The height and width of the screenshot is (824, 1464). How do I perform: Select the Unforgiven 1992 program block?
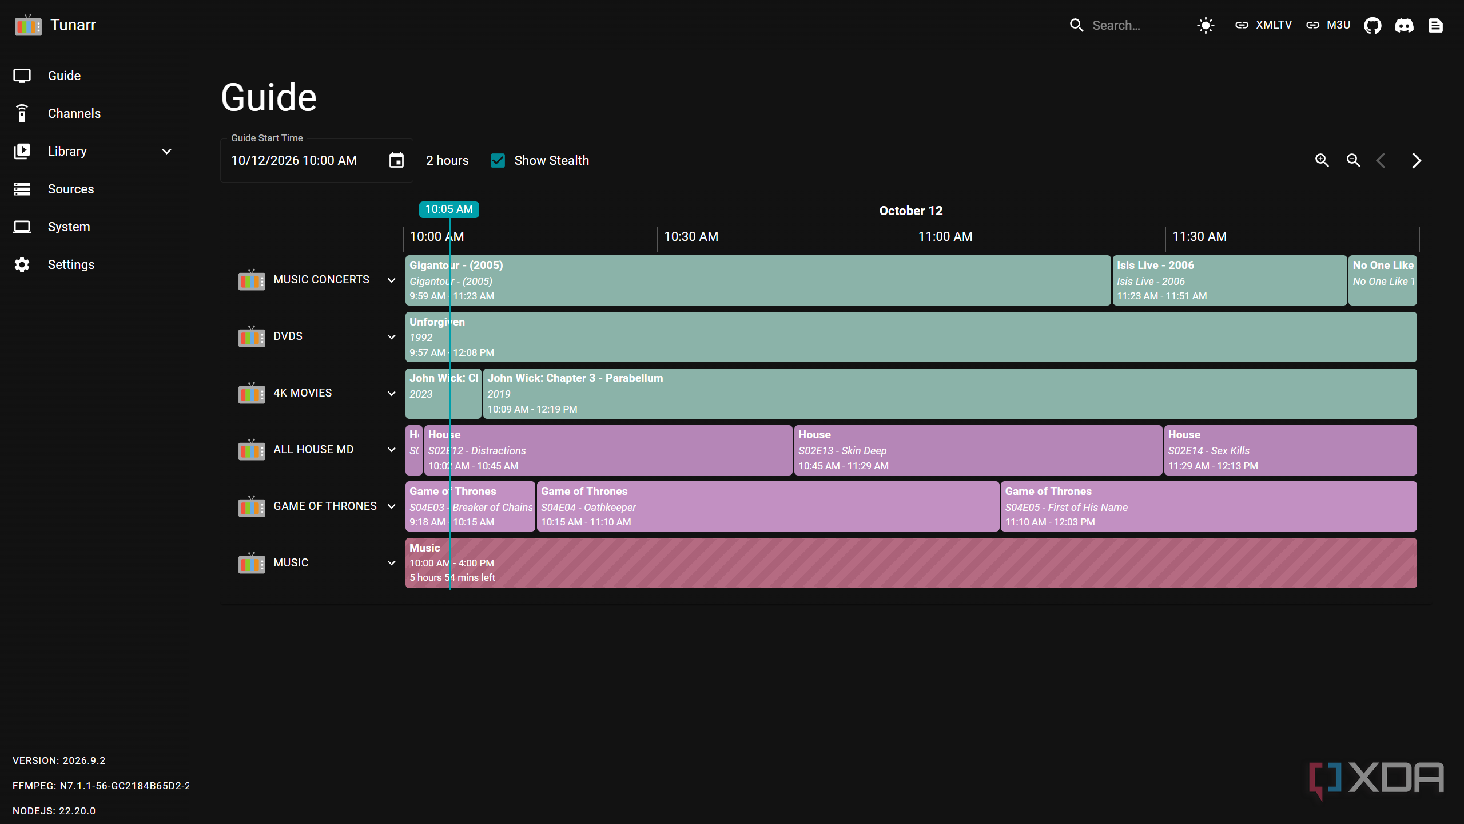[911, 337]
